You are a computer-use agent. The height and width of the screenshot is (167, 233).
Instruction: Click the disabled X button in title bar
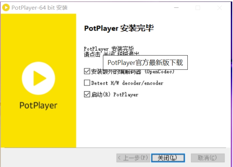[220, 8]
